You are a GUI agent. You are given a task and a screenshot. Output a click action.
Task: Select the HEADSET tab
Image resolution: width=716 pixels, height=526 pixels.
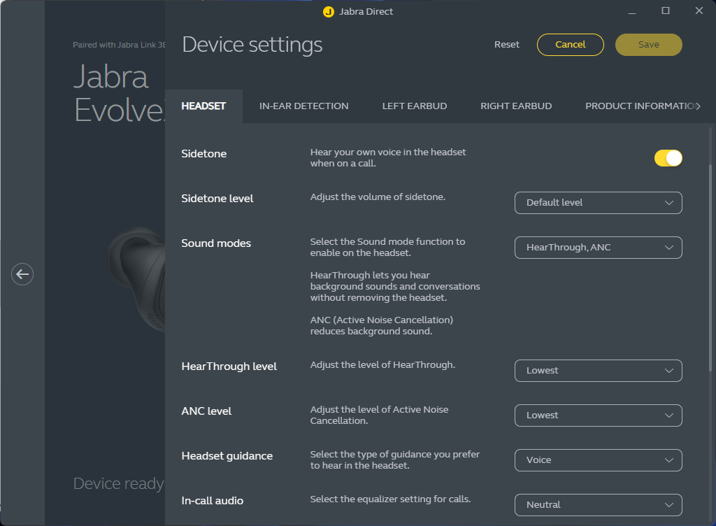203,106
